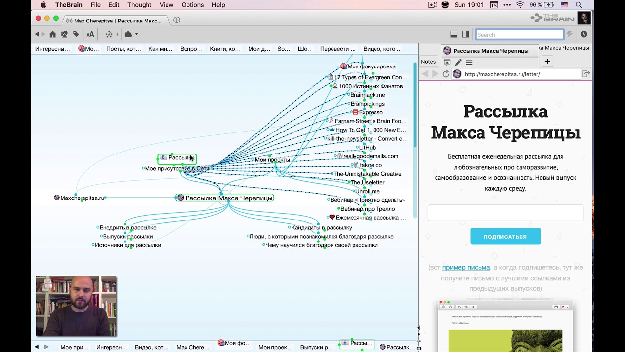Open the tags icon in toolbar
625x352 pixels.
(76, 34)
